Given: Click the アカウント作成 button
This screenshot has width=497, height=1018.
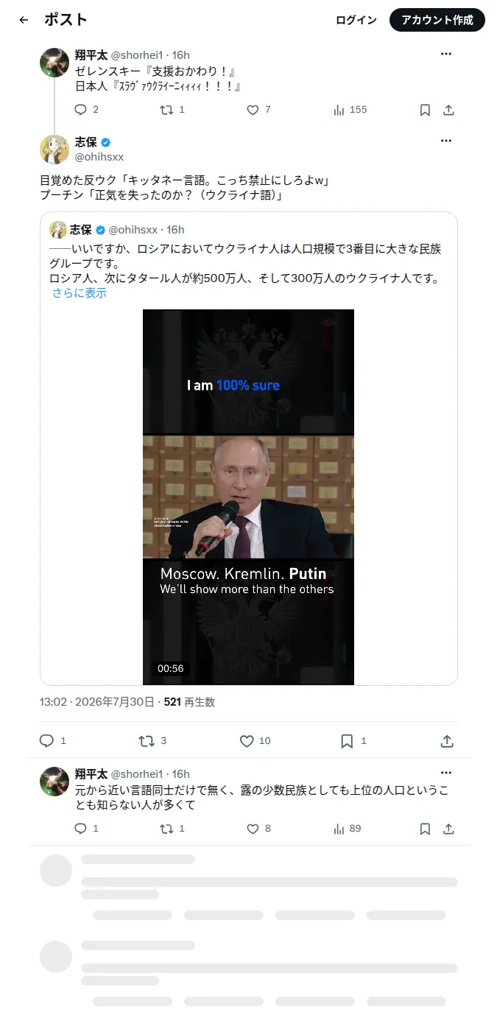Looking at the screenshot, I should point(437,20).
